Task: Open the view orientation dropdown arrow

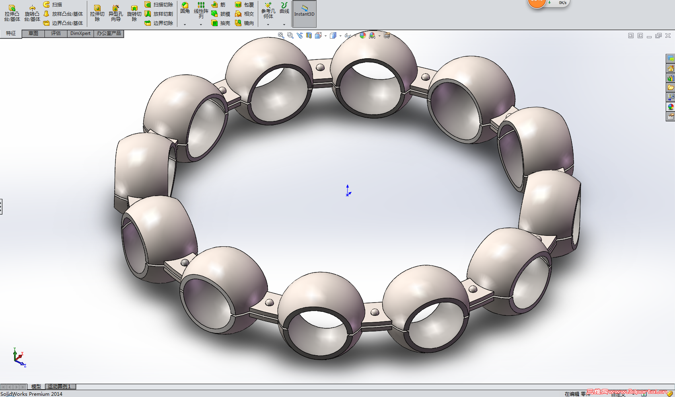Action: tap(325, 36)
